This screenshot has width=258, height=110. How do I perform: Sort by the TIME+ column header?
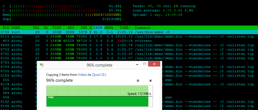coord(125,28)
